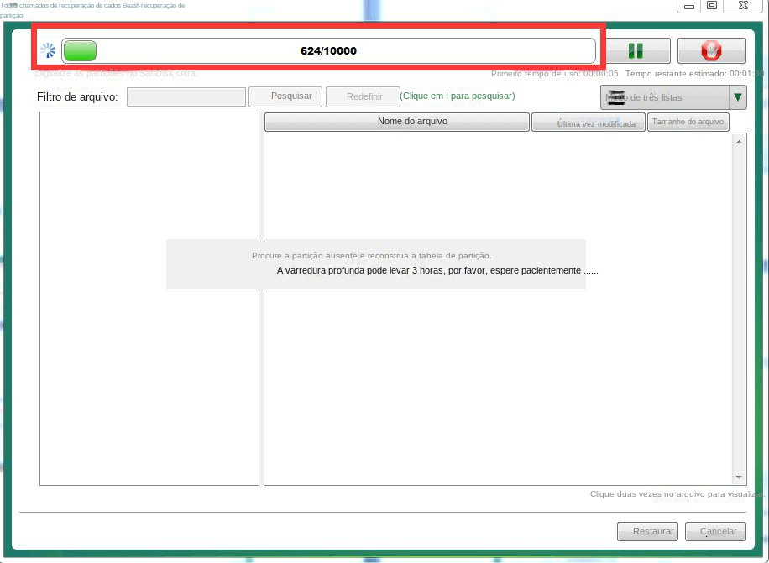The image size is (769, 563).
Task: Click "Restaurar" to restore files
Action: click(647, 531)
